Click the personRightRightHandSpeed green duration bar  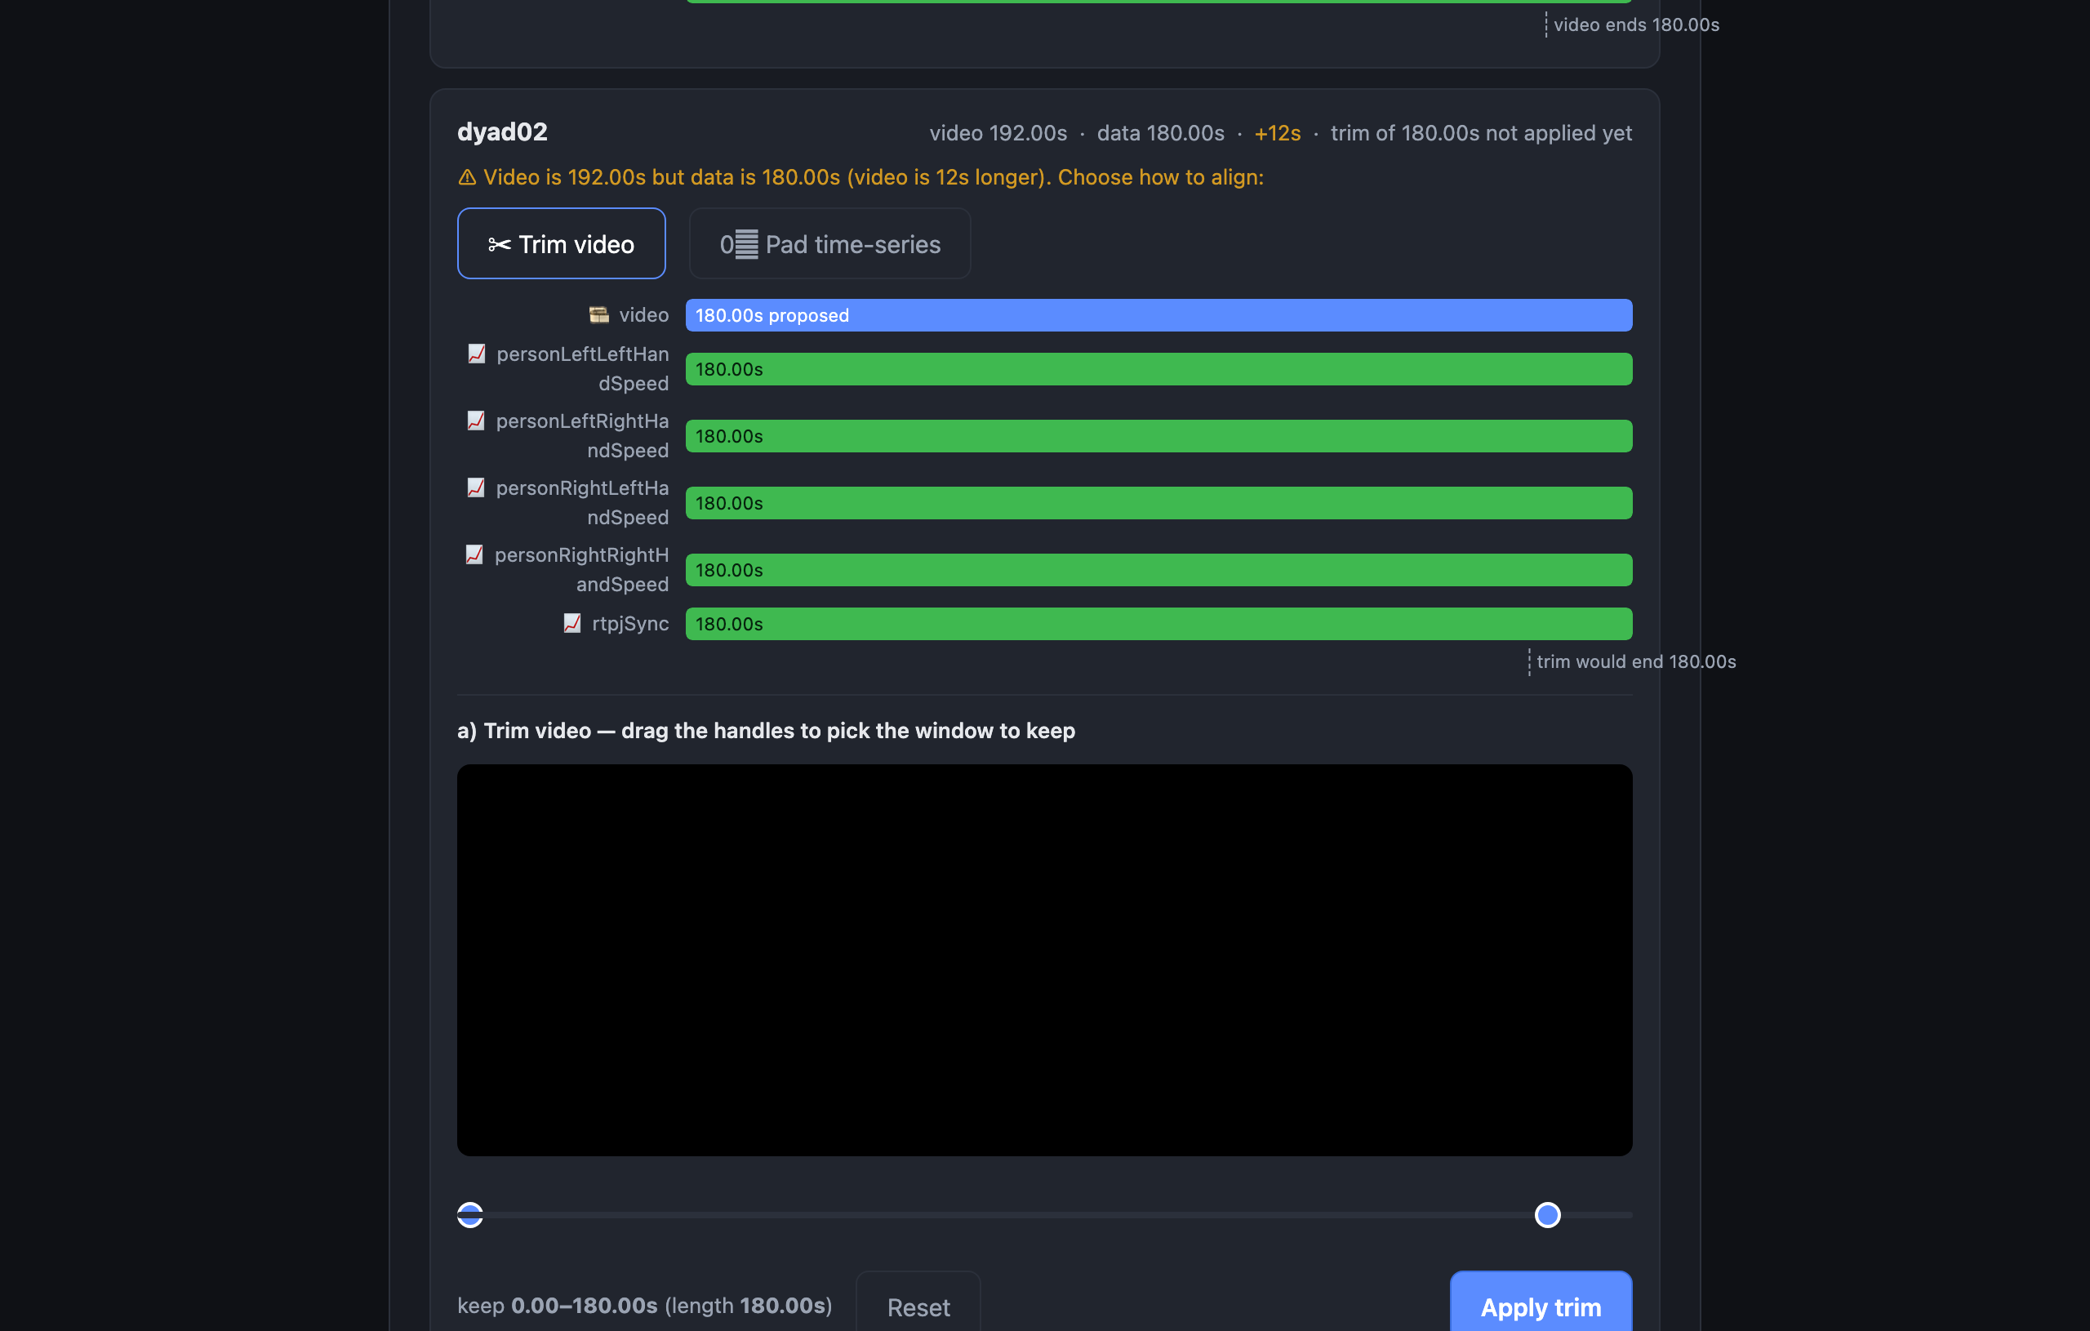pos(1158,570)
